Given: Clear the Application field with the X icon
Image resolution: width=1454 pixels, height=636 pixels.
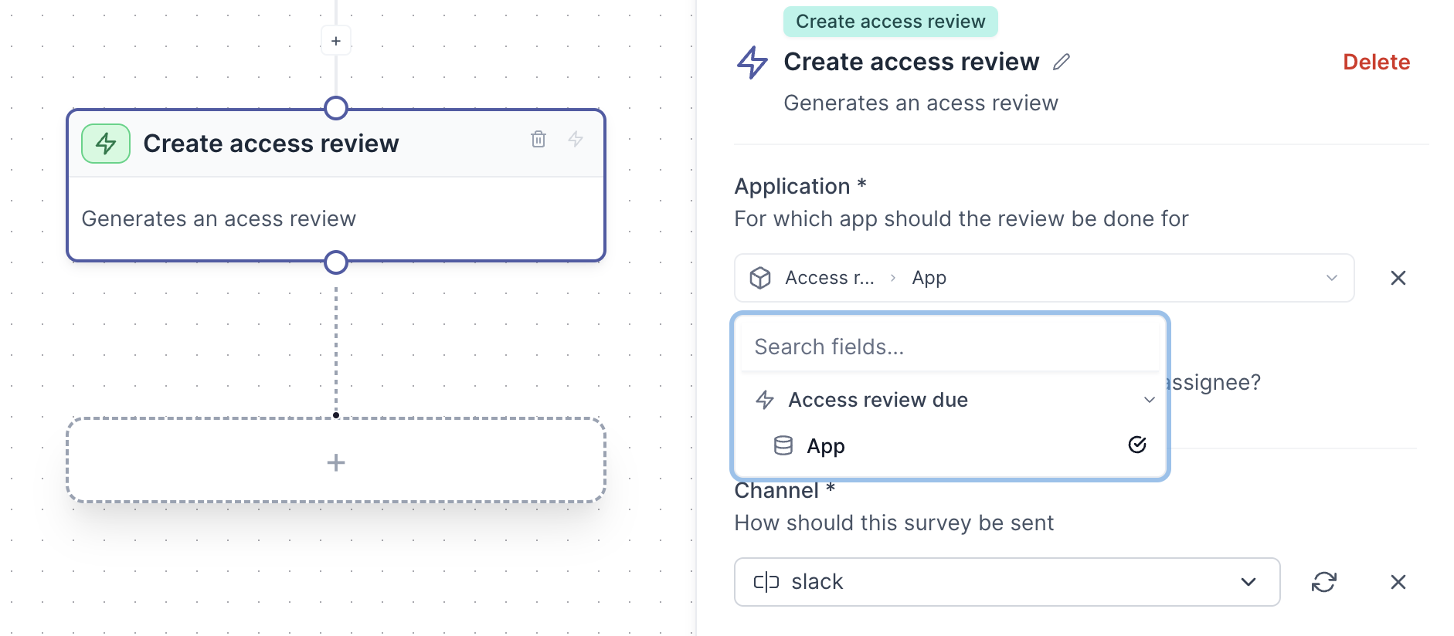Looking at the screenshot, I should (x=1398, y=278).
